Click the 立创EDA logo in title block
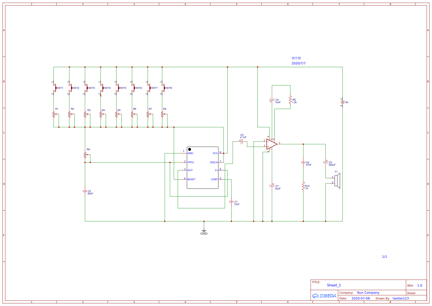432x306 pixels. coord(324,296)
